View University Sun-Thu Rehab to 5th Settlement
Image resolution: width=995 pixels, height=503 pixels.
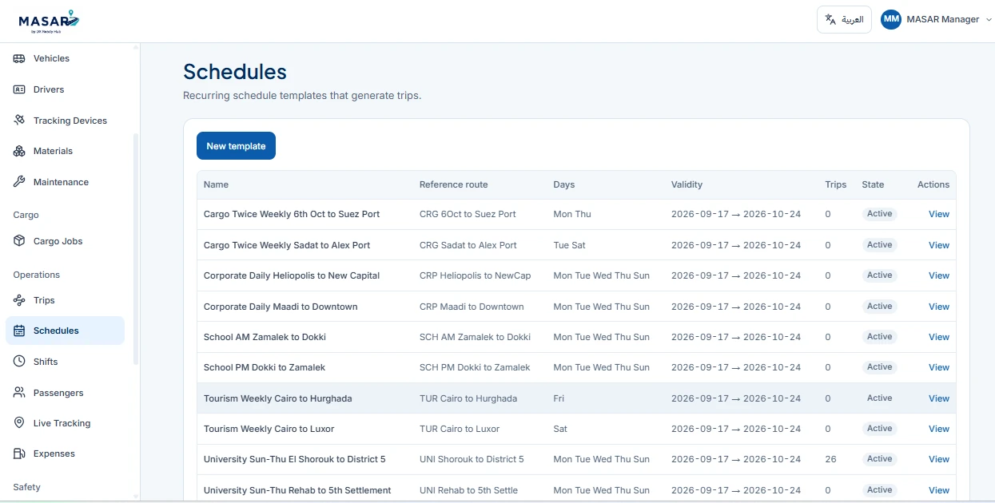tap(938, 490)
